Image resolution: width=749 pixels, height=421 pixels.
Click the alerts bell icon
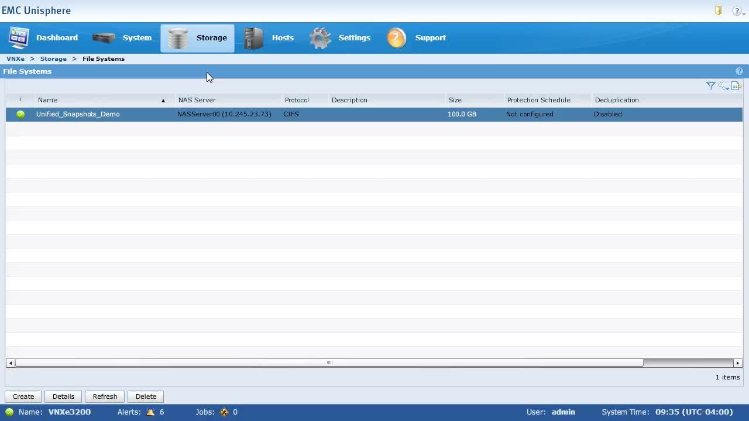pos(150,412)
